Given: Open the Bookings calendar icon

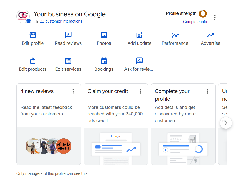Looking at the screenshot, I should [x=104, y=61].
